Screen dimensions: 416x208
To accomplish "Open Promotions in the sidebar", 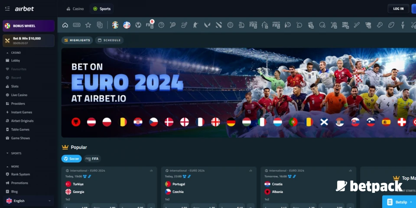I will pos(16,183).
